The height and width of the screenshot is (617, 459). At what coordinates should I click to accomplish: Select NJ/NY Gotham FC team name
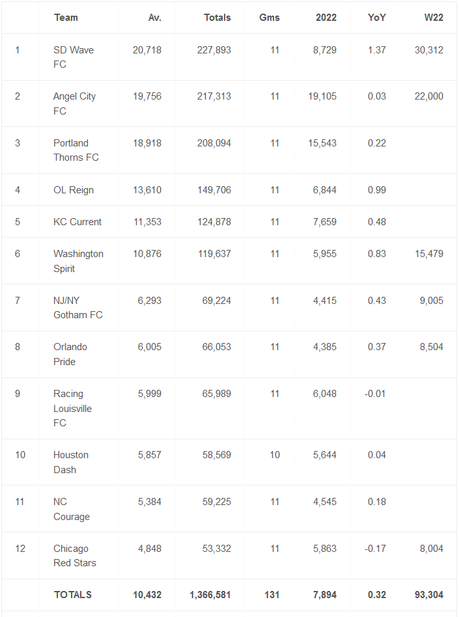click(78, 308)
